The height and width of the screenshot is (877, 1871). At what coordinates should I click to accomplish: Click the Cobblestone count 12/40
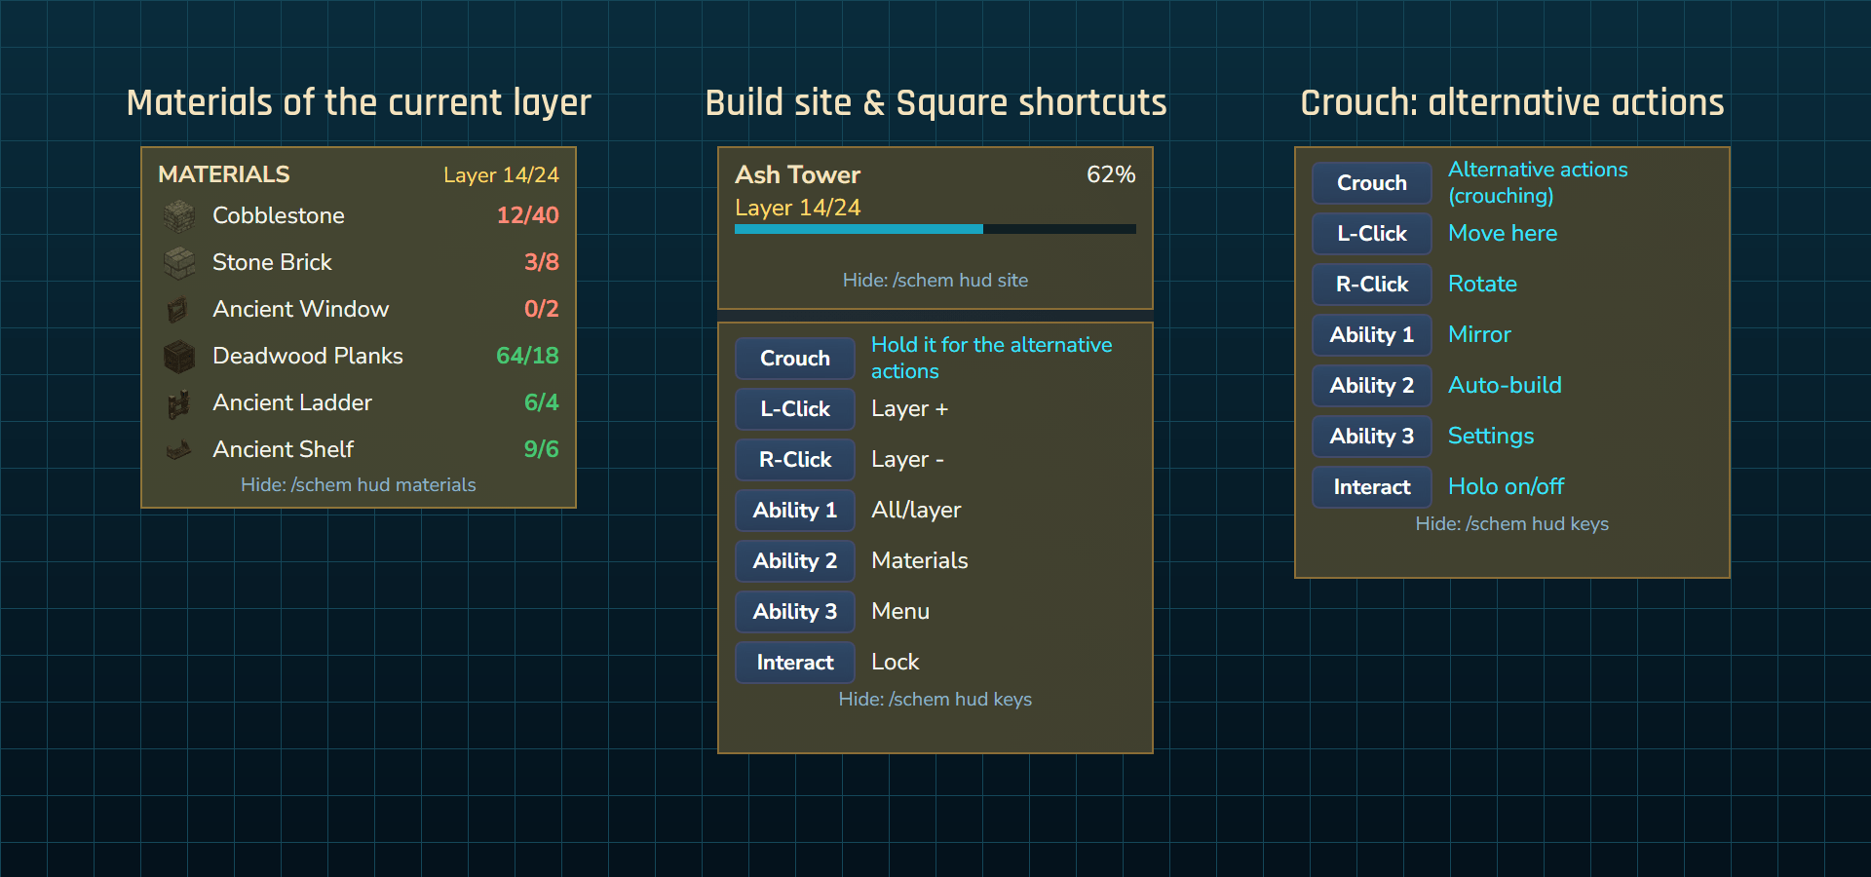tap(528, 215)
